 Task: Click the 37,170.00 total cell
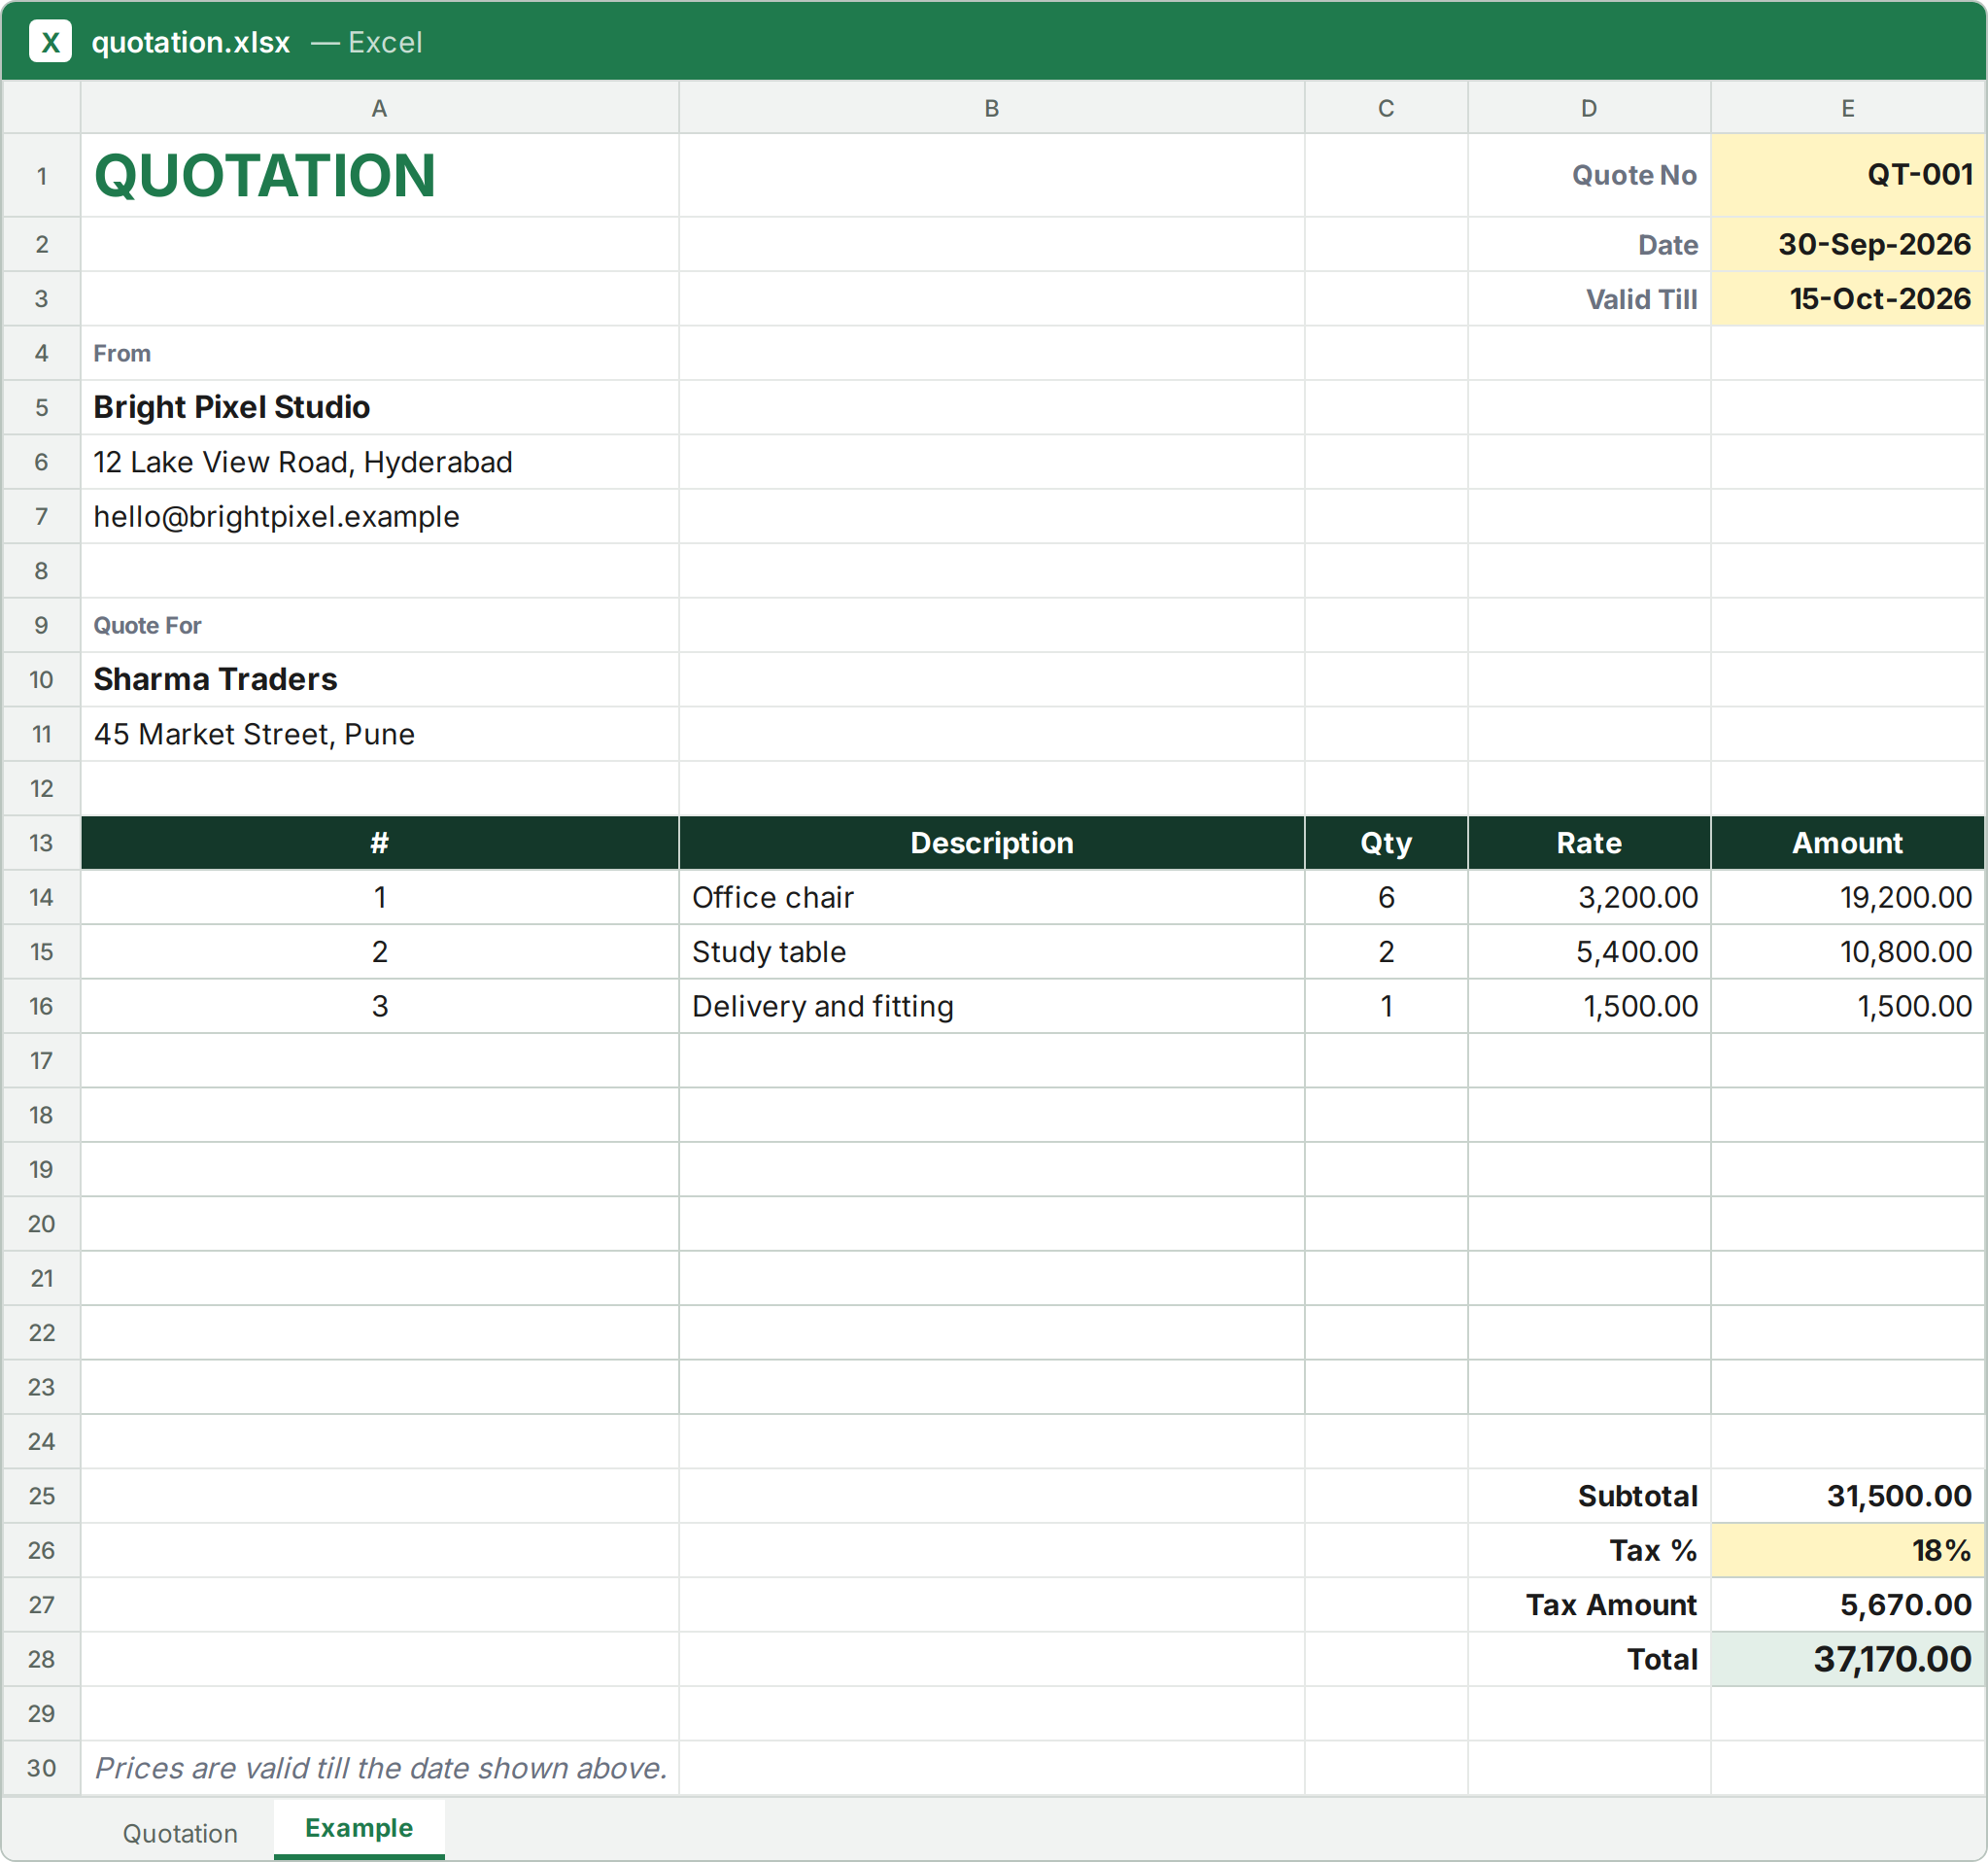1848,1659
